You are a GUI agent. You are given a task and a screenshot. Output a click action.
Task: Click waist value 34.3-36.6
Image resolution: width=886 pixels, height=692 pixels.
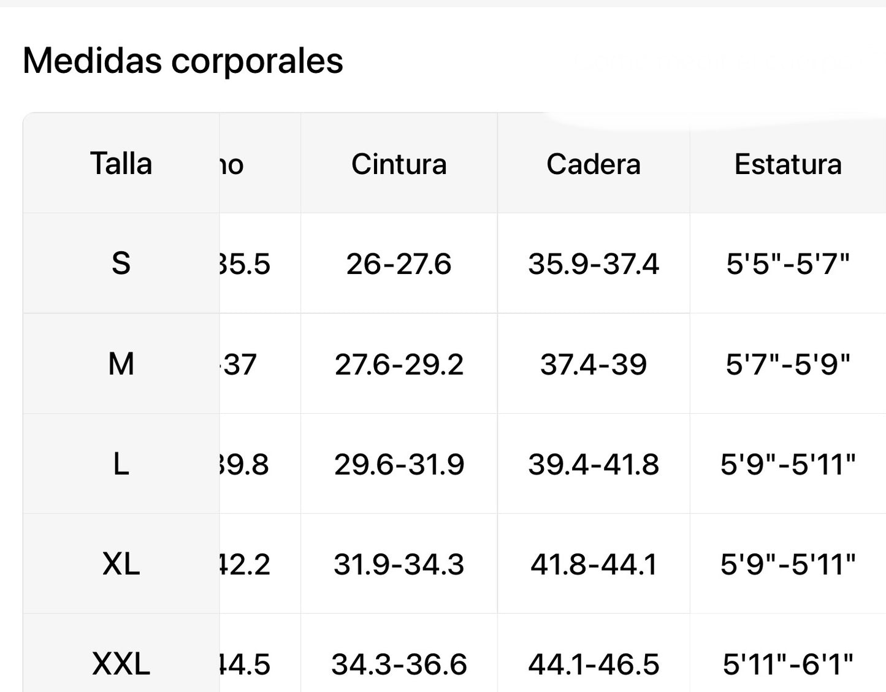click(399, 664)
